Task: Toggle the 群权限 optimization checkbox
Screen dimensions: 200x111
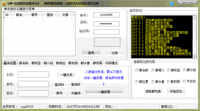Action: [168, 82]
